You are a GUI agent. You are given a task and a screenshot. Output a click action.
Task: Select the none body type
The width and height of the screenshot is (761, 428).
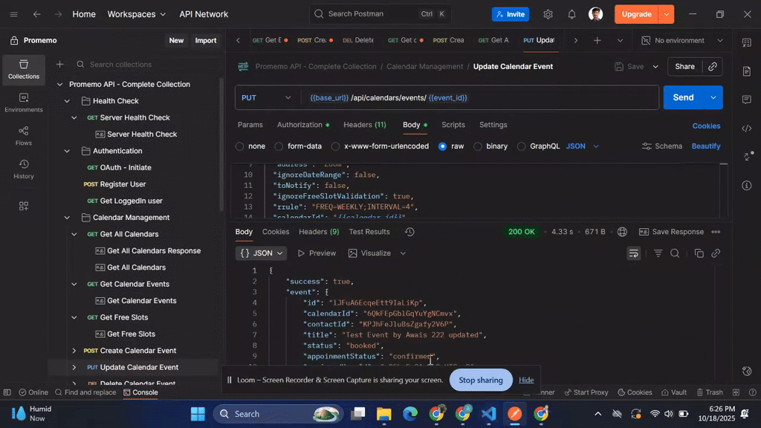coord(239,146)
